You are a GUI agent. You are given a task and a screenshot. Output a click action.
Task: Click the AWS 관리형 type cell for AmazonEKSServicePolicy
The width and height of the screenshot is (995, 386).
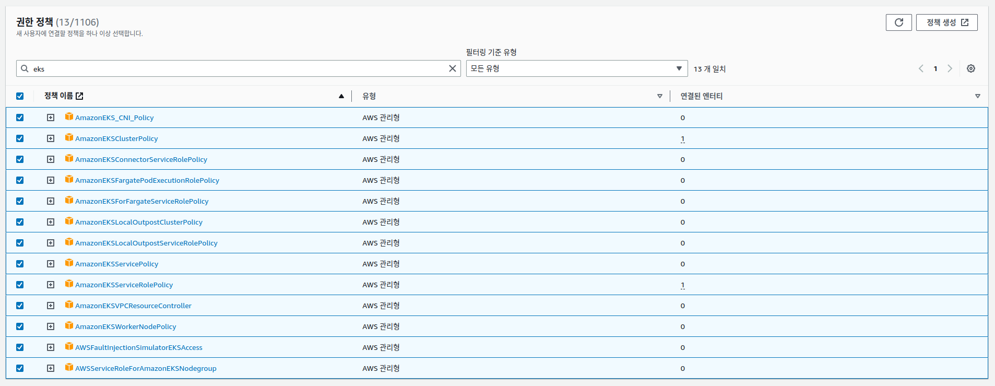381,264
